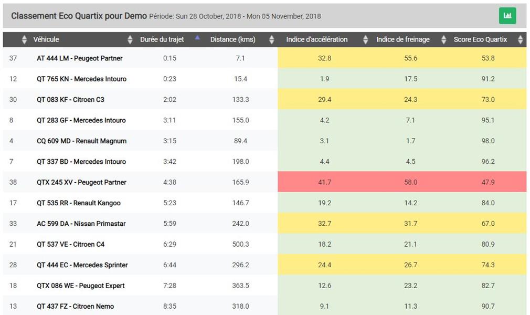Click distance 155.0 for QT 283 GF
The height and width of the screenshot is (315, 530).
[x=240, y=120]
